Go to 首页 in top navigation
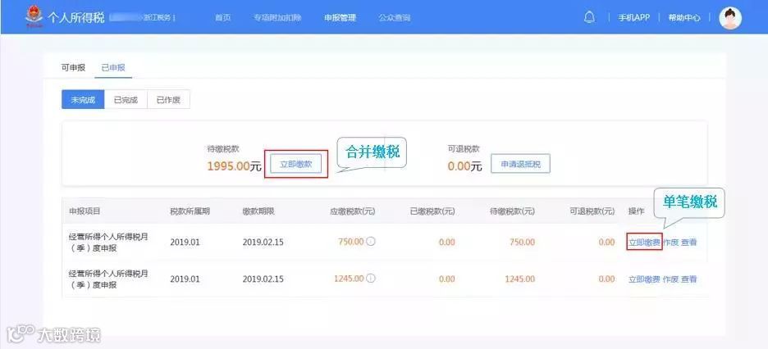 point(222,17)
